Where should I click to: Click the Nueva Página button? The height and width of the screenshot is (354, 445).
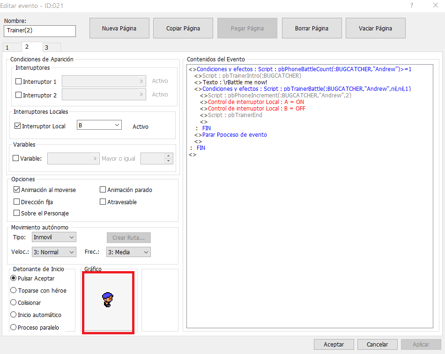click(119, 28)
